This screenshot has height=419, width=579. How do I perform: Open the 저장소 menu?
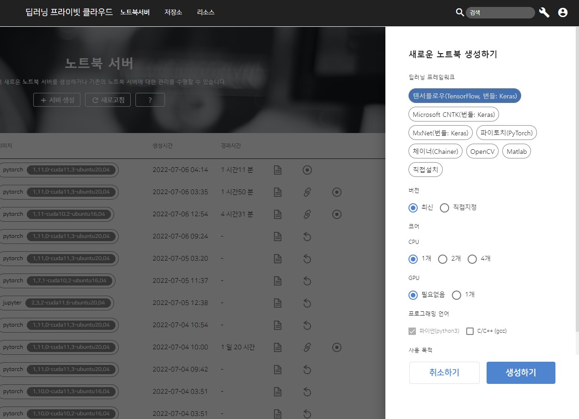coord(173,12)
